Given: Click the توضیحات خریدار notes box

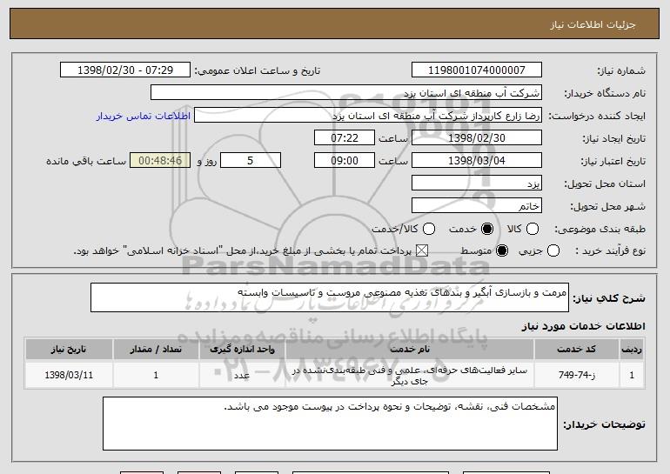Looking at the screenshot, I should pyautogui.click(x=330, y=424).
